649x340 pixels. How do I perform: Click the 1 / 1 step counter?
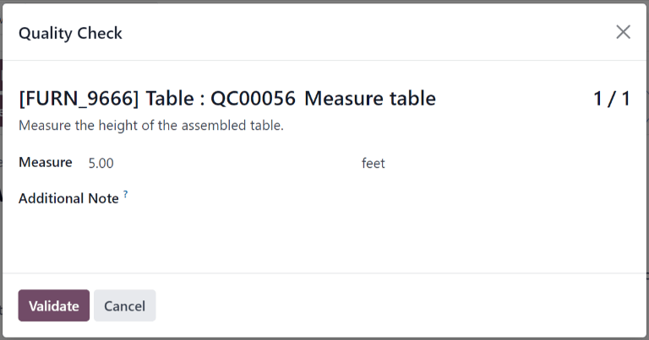pos(611,99)
